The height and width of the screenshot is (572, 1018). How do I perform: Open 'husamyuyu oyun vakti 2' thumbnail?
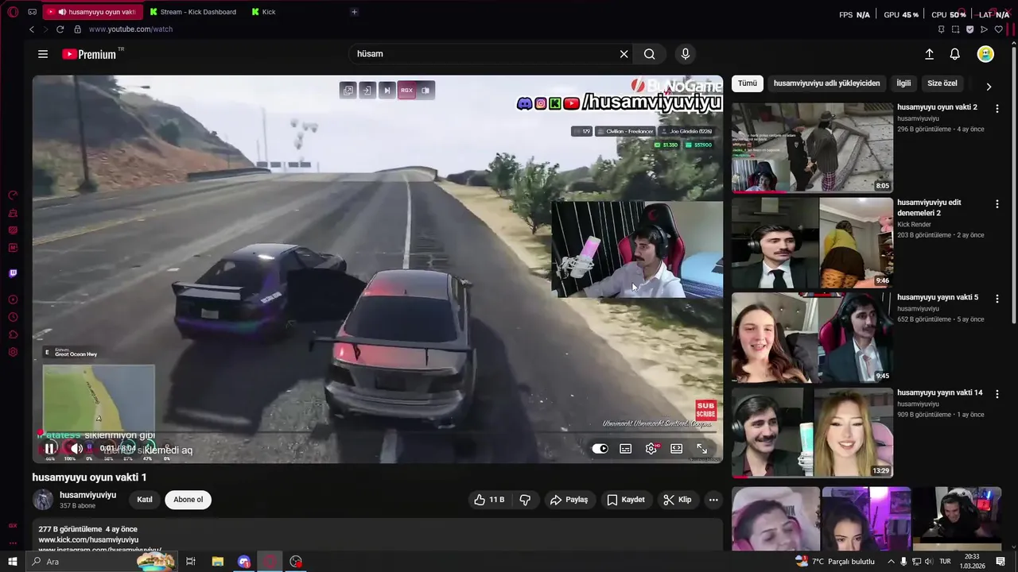pyautogui.click(x=812, y=148)
